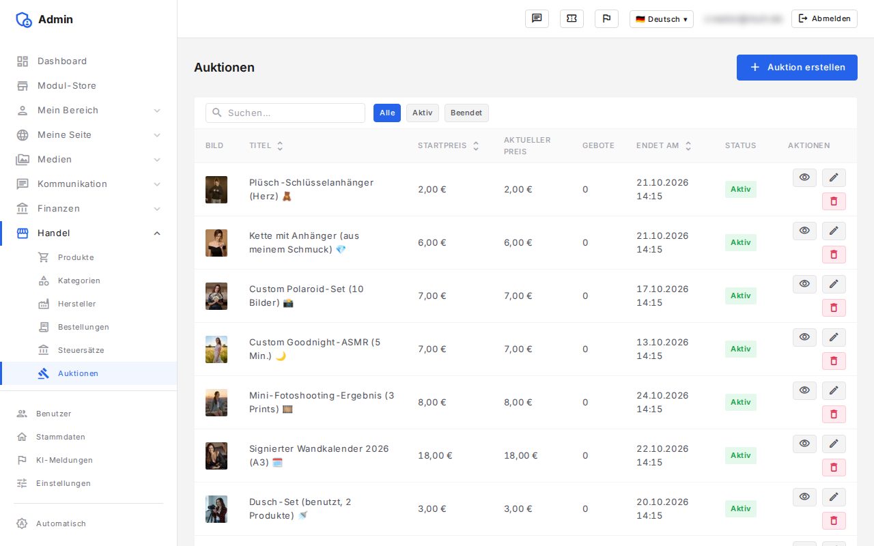The width and height of the screenshot is (874, 546).
Task: Click the Auktion erstellen button
Action: tap(797, 68)
